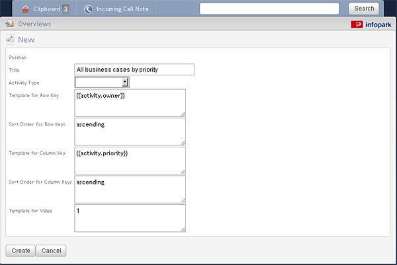Open the Activity Type dropdown arrow
Image resolution: width=397 pixels, height=265 pixels.
[125, 82]
